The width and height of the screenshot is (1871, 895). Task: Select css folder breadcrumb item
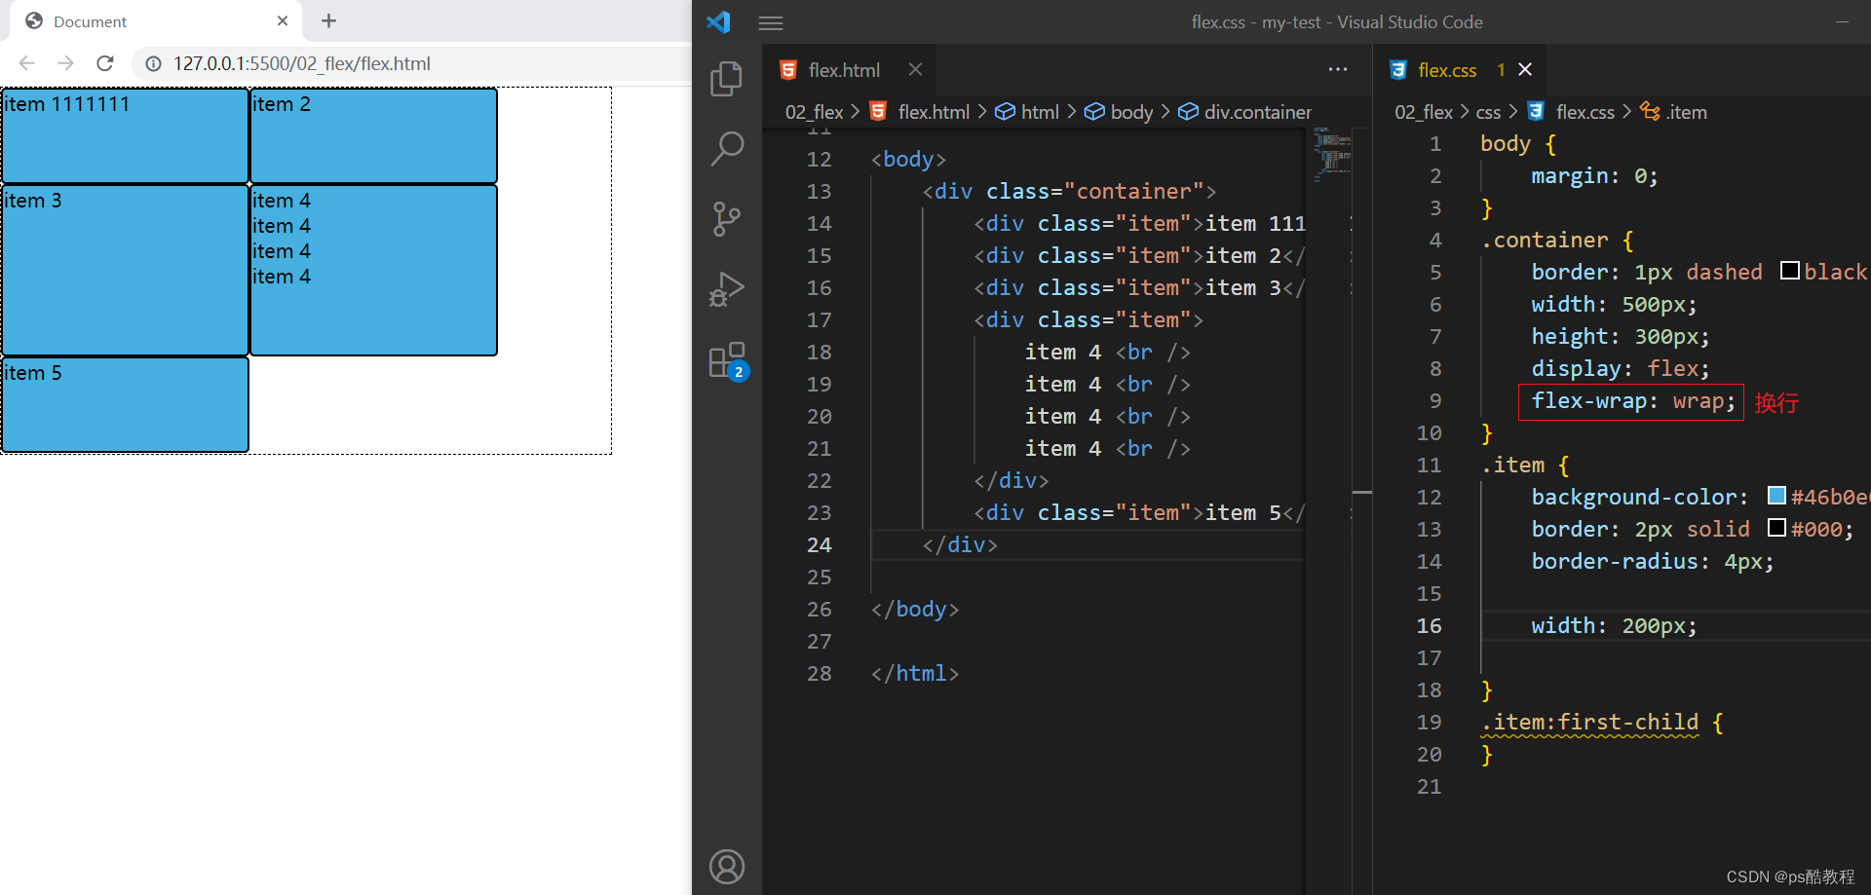(1488, 112)
